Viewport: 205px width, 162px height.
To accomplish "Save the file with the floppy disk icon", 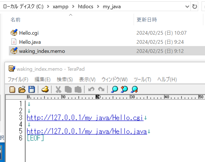I will (31, 90).
